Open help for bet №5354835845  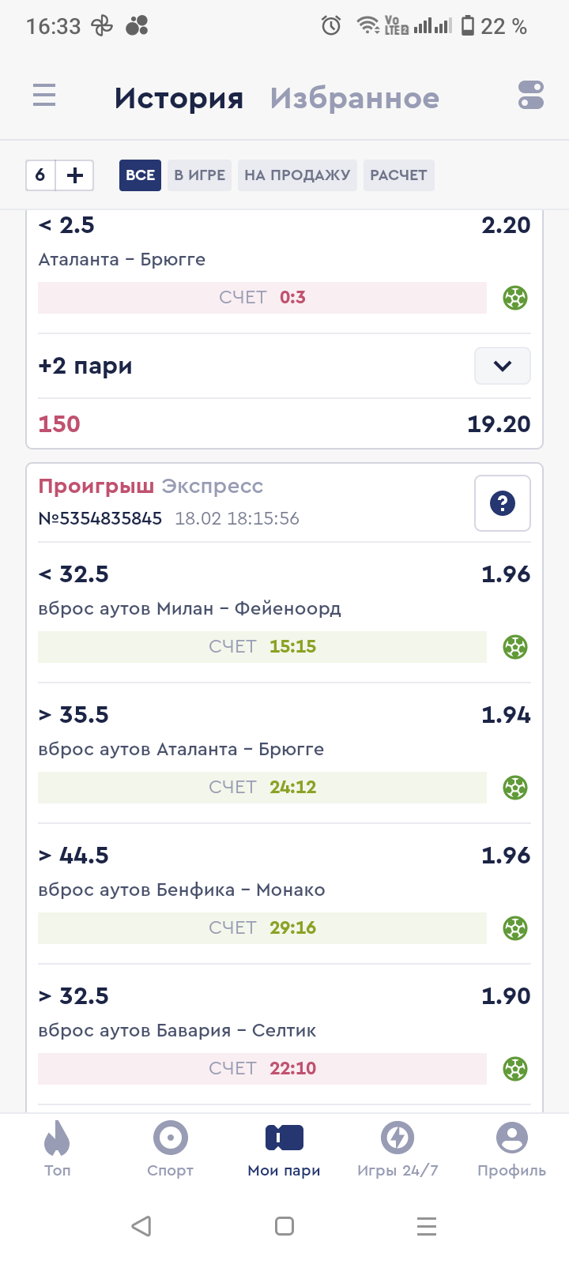[x=502, y=503]
